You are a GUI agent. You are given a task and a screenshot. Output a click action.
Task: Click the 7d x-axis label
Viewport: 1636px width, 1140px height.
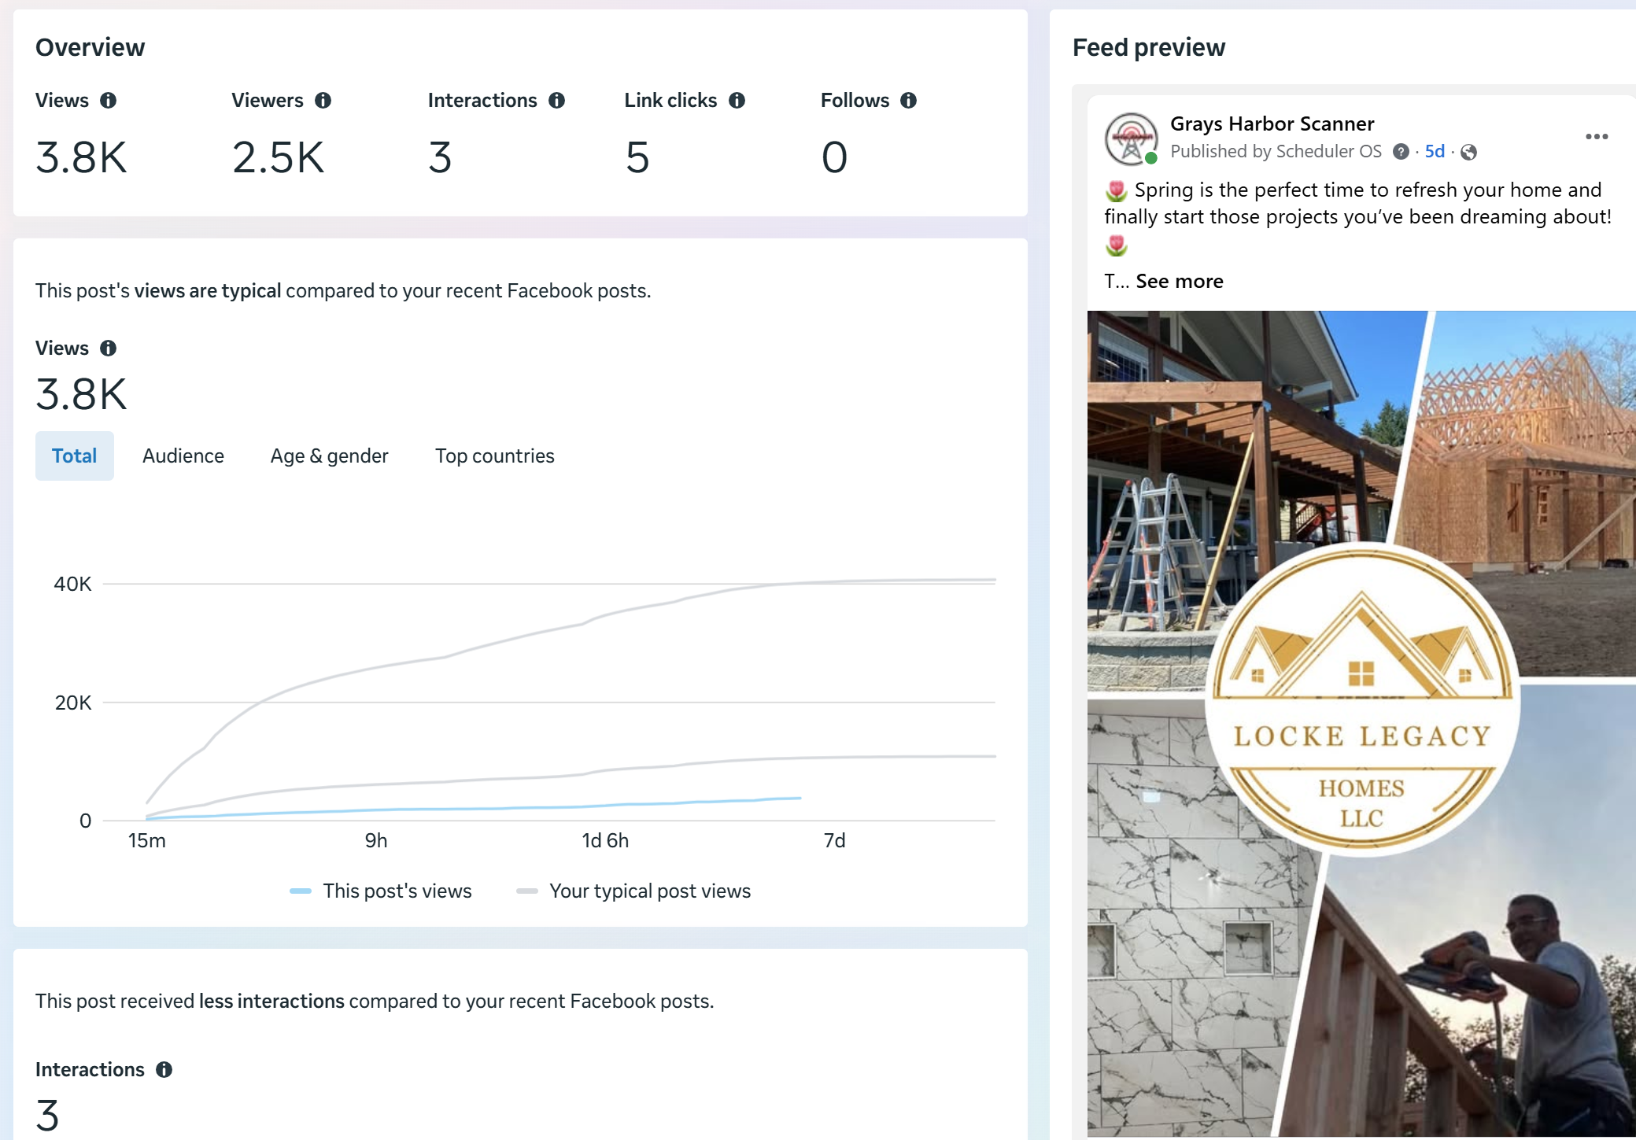[x=835, y=841]
